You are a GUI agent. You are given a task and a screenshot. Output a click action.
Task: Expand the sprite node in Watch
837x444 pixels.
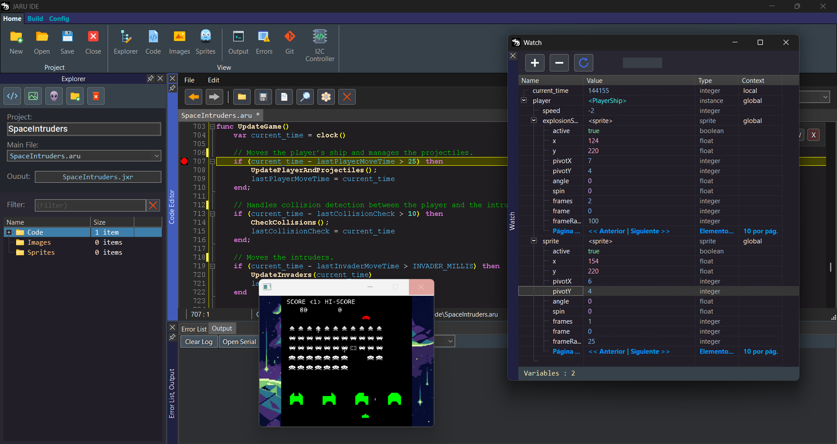[533, 241]
